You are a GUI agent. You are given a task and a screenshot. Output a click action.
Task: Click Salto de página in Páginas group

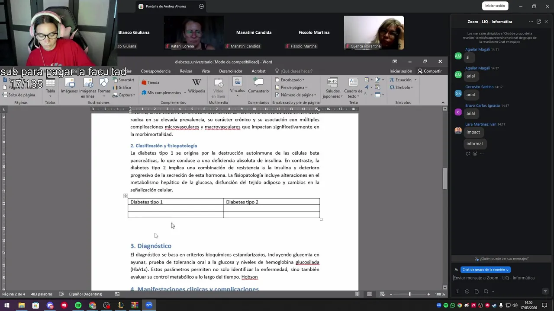point(19,95)
